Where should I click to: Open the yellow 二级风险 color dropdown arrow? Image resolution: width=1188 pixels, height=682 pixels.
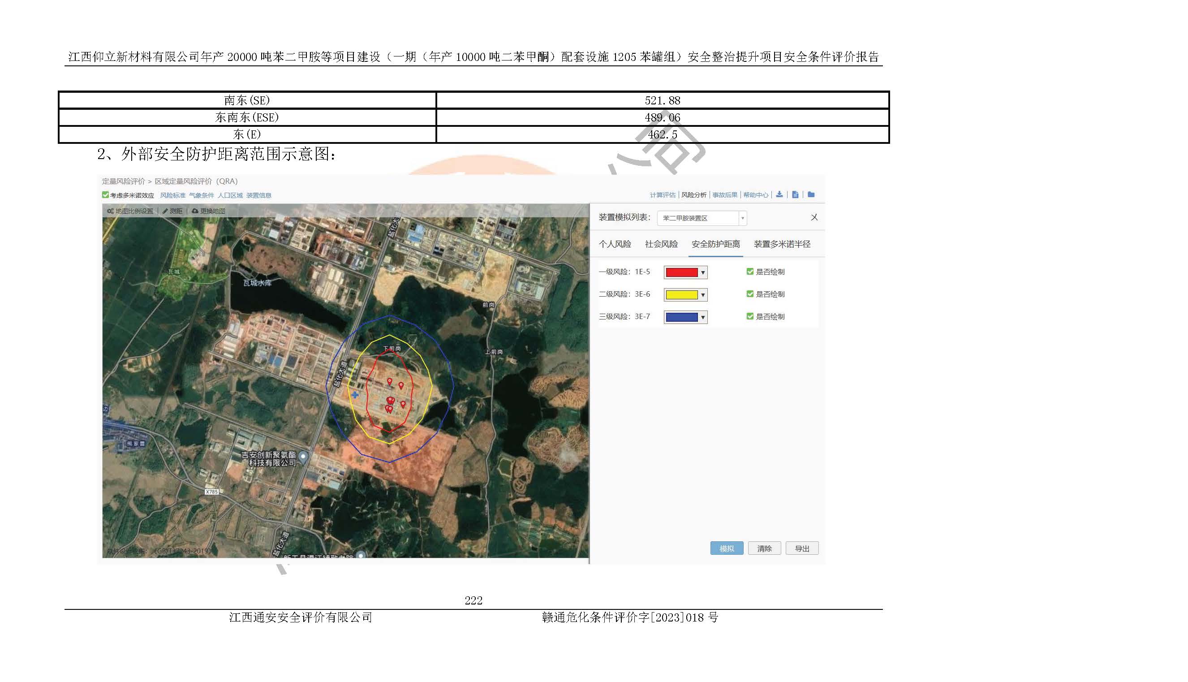703,295
